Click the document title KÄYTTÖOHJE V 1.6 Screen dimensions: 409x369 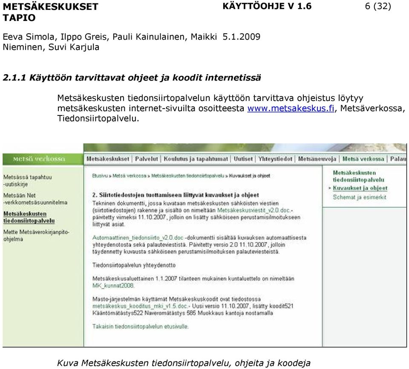tap(267, 6)
